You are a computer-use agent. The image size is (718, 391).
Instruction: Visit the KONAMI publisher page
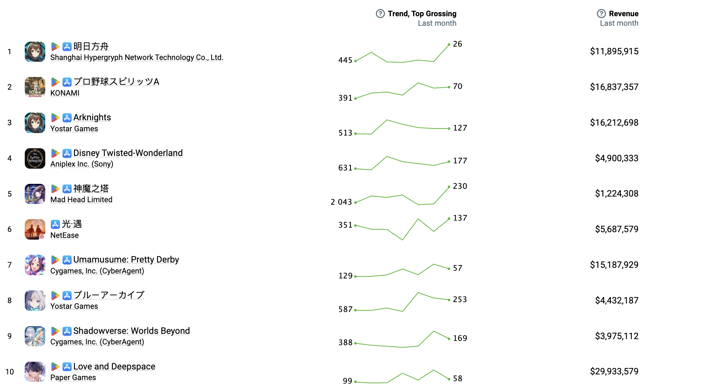65,93
